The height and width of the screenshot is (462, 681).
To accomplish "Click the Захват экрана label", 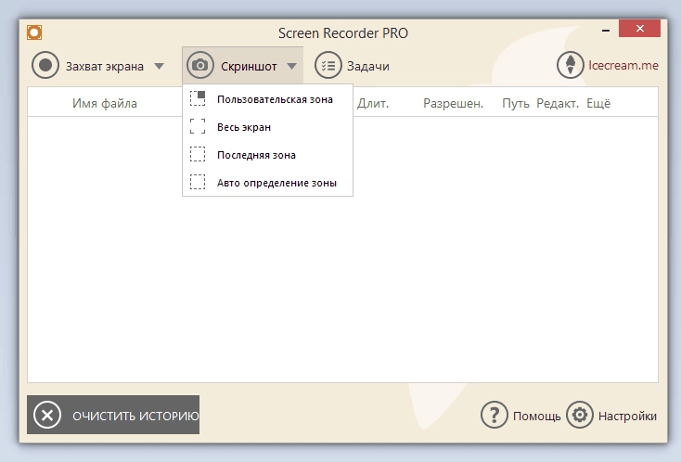I will (x=105, y=67).
